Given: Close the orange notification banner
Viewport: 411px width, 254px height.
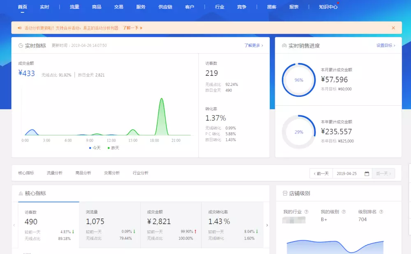Looking at the screenshot, I should (x=393, y=28).
